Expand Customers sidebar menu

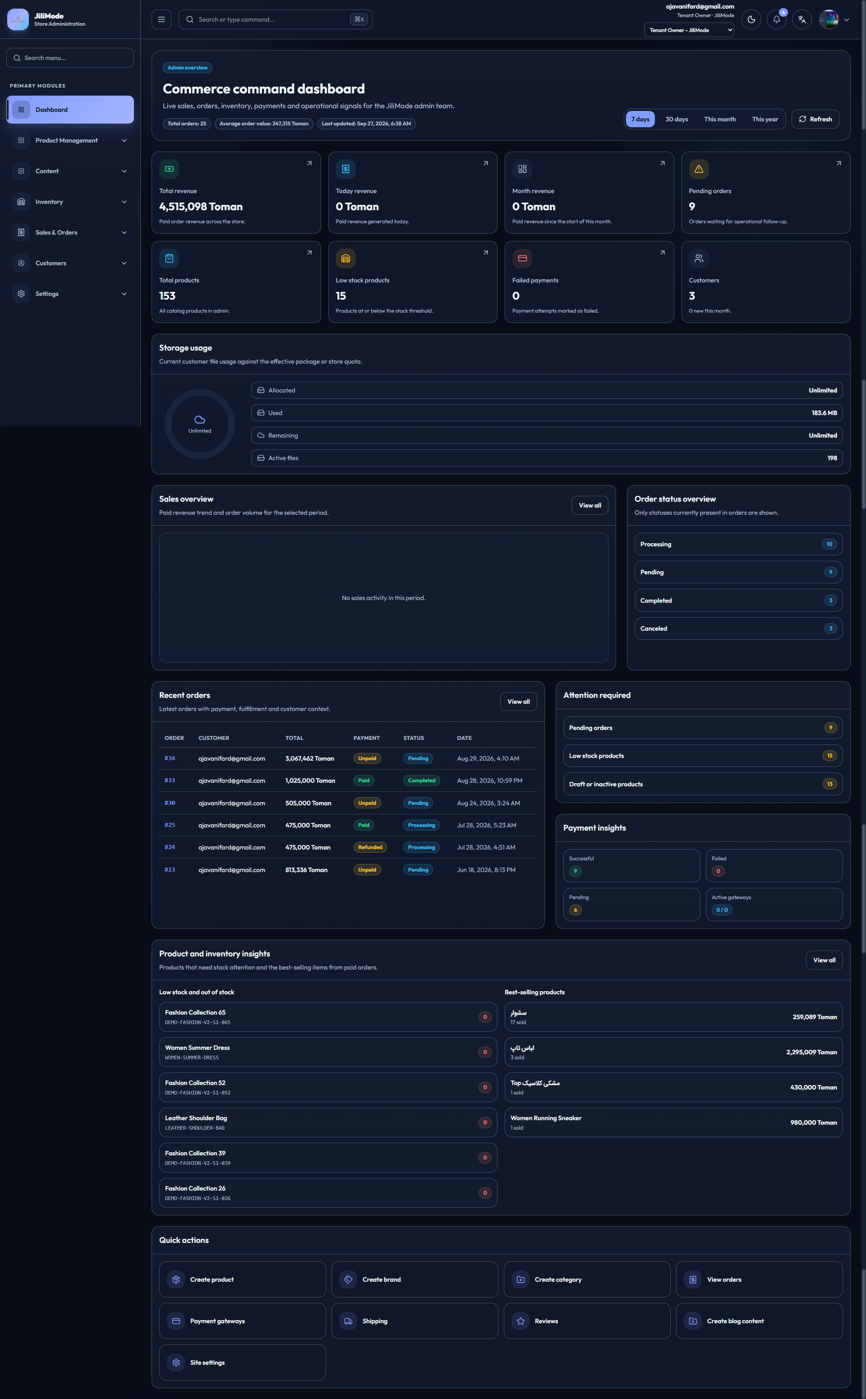[x=70, y=263]
